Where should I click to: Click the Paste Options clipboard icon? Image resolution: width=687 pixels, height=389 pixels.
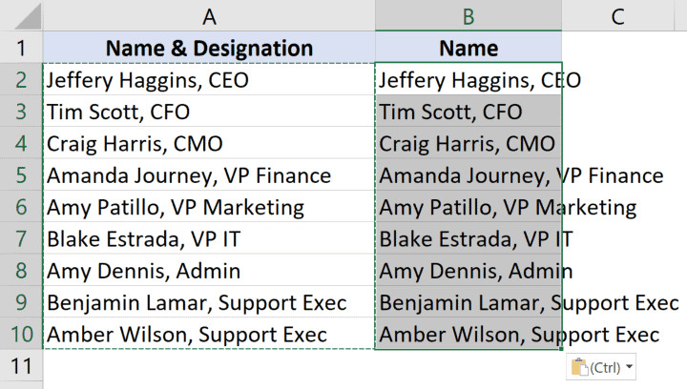pyautogui.click(x=579, y=367)
